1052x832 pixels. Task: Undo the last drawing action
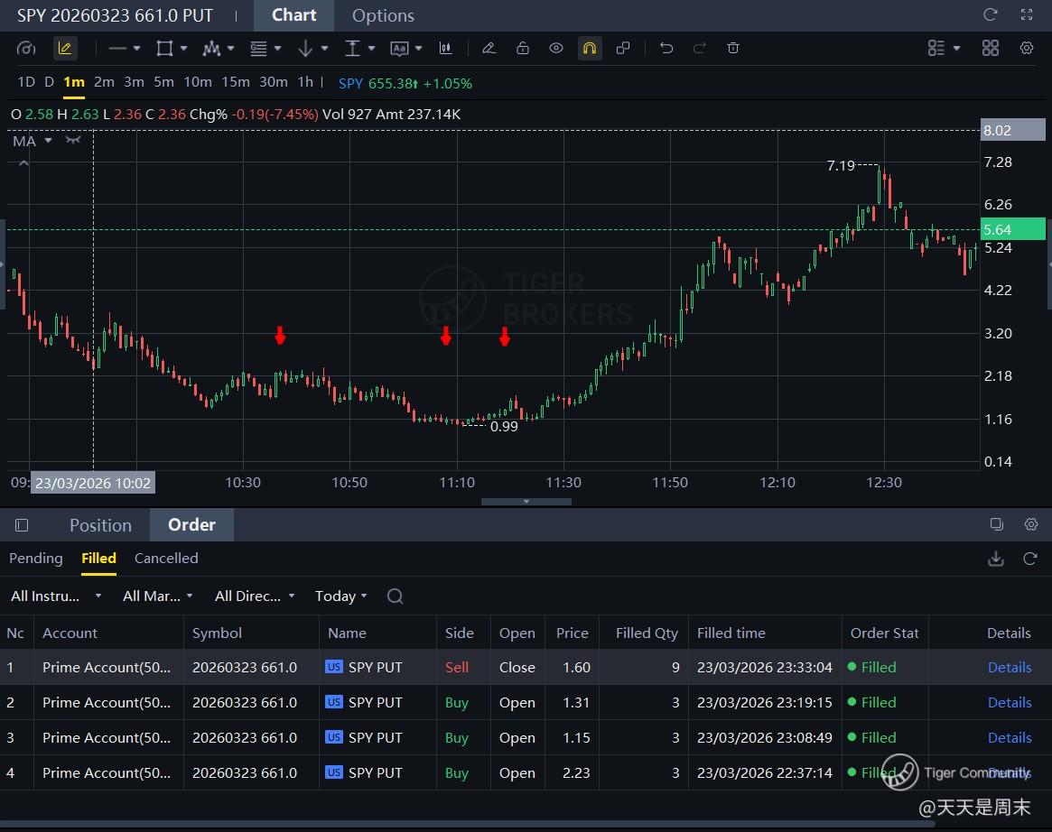tap(666, 49)
